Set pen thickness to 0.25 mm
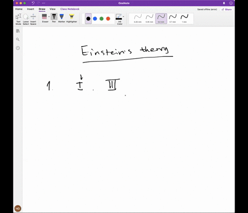Image resolution: width=248 pixels, height=213 pixels. 138,19
